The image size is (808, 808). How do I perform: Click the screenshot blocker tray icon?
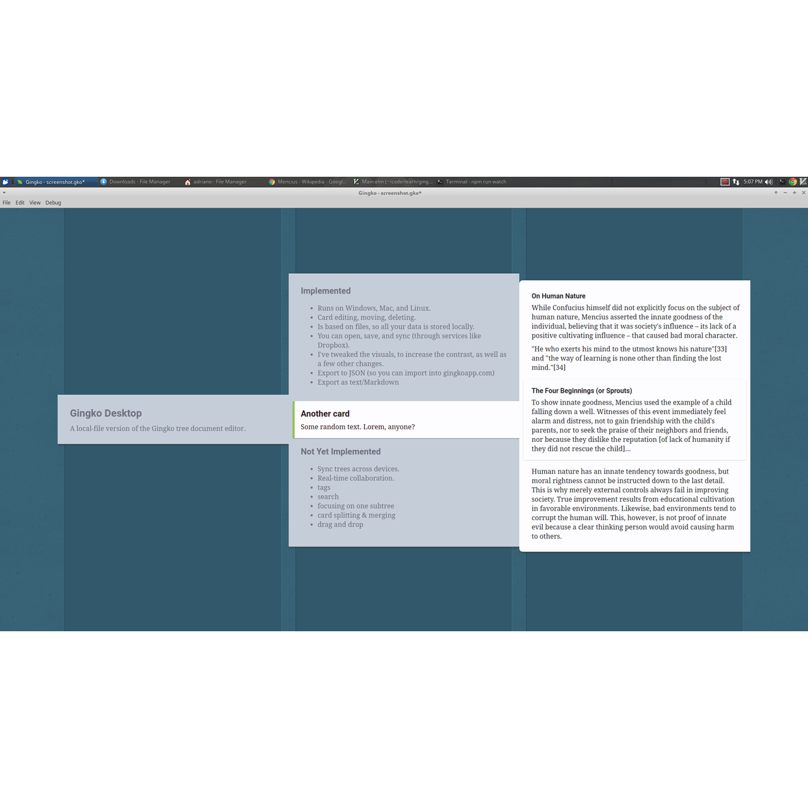click(x=725, y=182)
